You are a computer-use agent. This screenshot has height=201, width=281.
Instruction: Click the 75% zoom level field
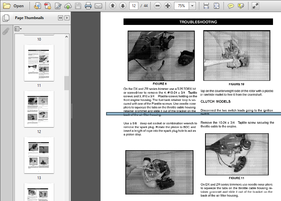pyautogui.click(x=181, y=6)
